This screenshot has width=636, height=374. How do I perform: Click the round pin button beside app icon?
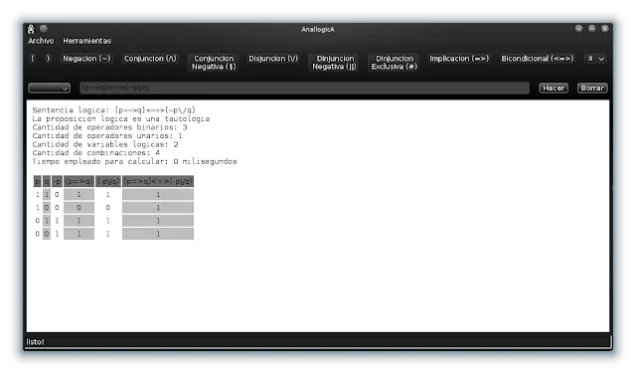[44, 29]
